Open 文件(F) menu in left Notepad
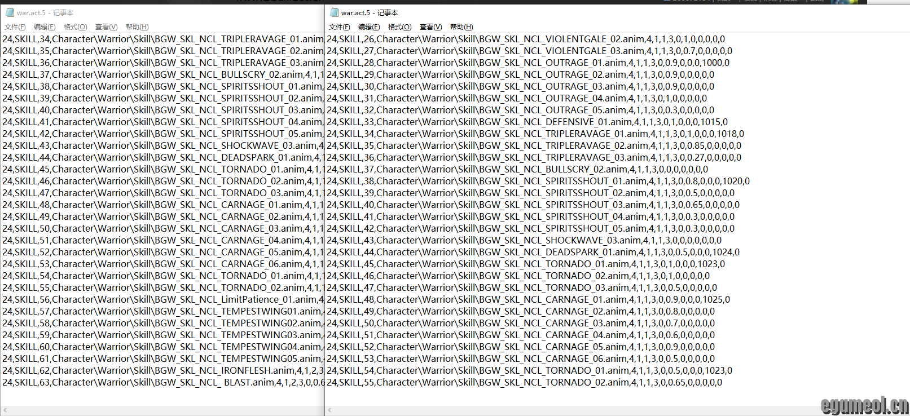 pyautogui.click(x=15, y=27)
